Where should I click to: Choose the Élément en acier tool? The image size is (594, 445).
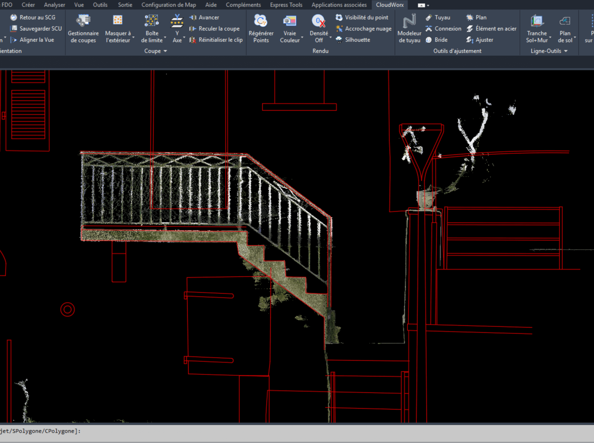pos(492,29)
